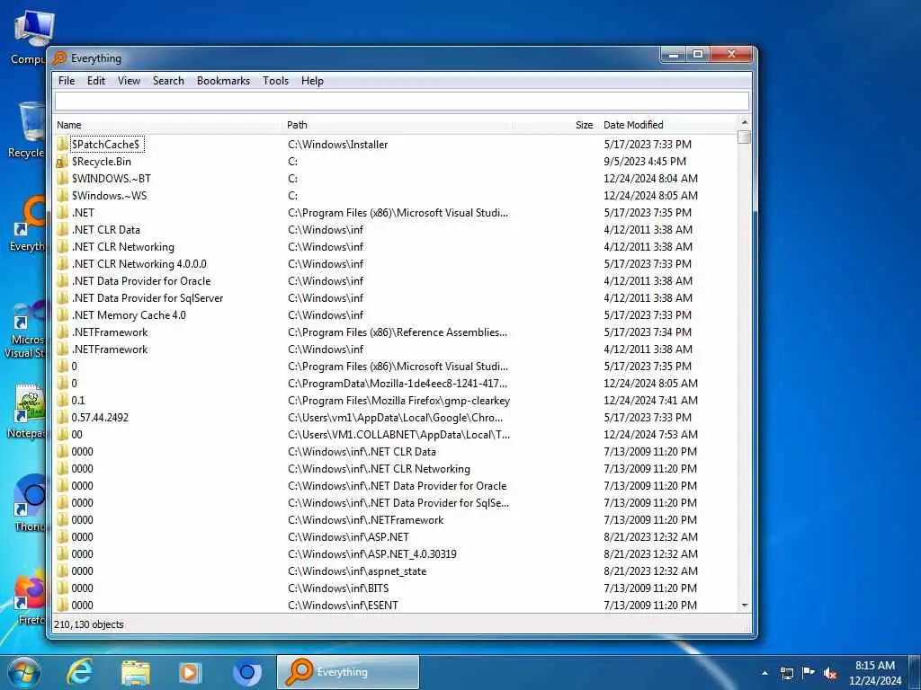This screenshot has height=690, width=921.
Task: Open the taskbar clock and date
Action: (874, 673)
